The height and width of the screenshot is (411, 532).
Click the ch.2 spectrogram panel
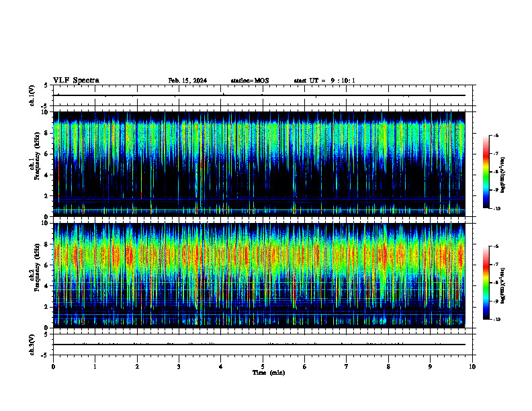(259, 275)
